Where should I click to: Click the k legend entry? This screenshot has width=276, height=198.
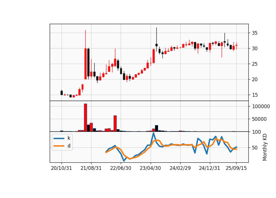(62, 138)
